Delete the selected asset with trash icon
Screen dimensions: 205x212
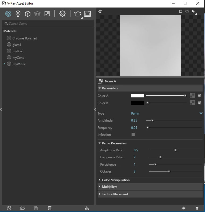pos(50,208)
